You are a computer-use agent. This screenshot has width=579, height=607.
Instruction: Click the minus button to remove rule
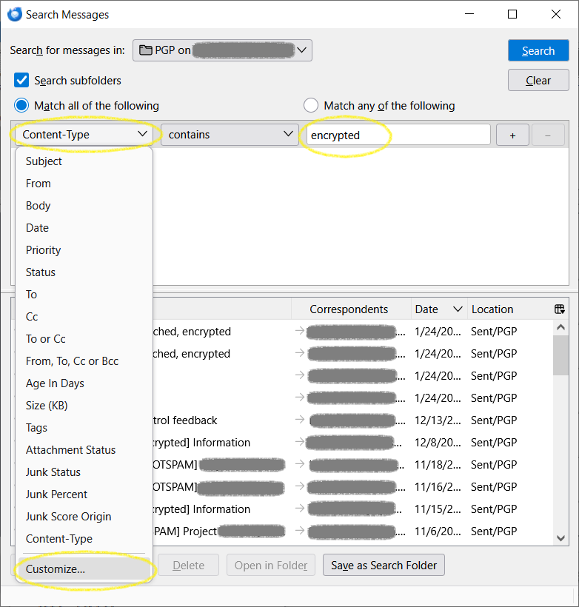[548, 135]
